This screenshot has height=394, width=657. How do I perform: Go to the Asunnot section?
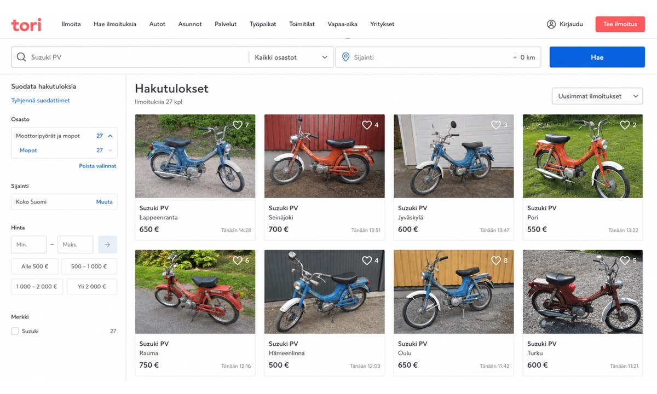click(x=190, y=24)
